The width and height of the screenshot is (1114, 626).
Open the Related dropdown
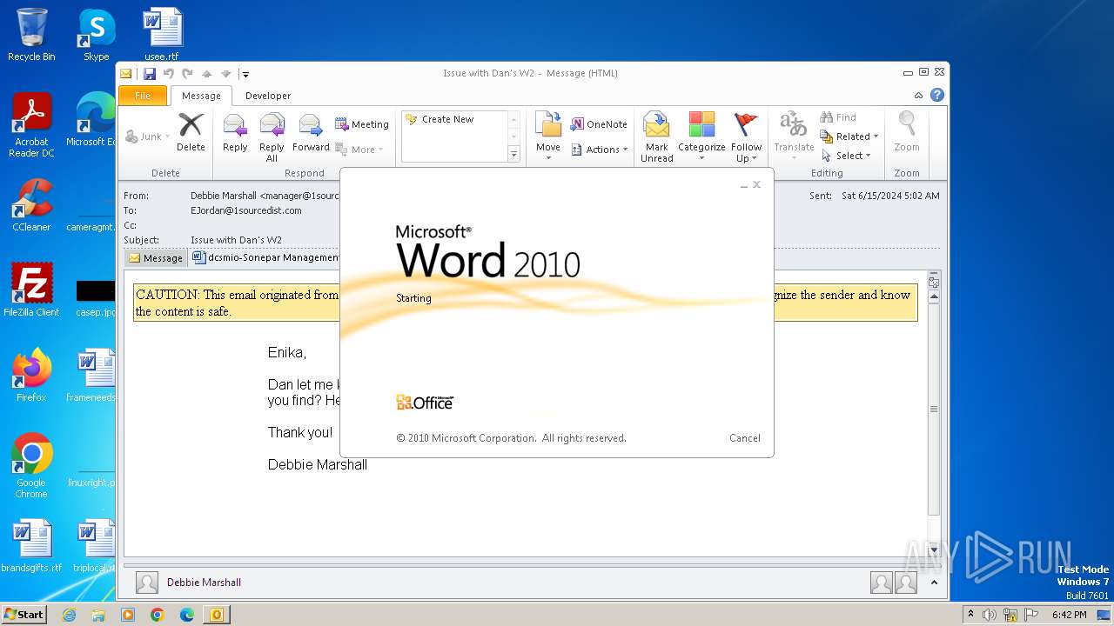[x=849, y=137]
